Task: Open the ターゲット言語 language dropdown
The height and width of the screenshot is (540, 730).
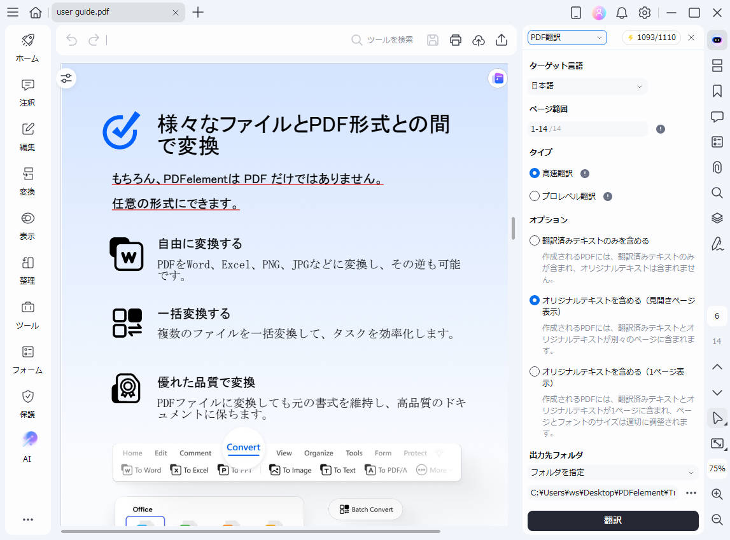Action: (586, 86)
